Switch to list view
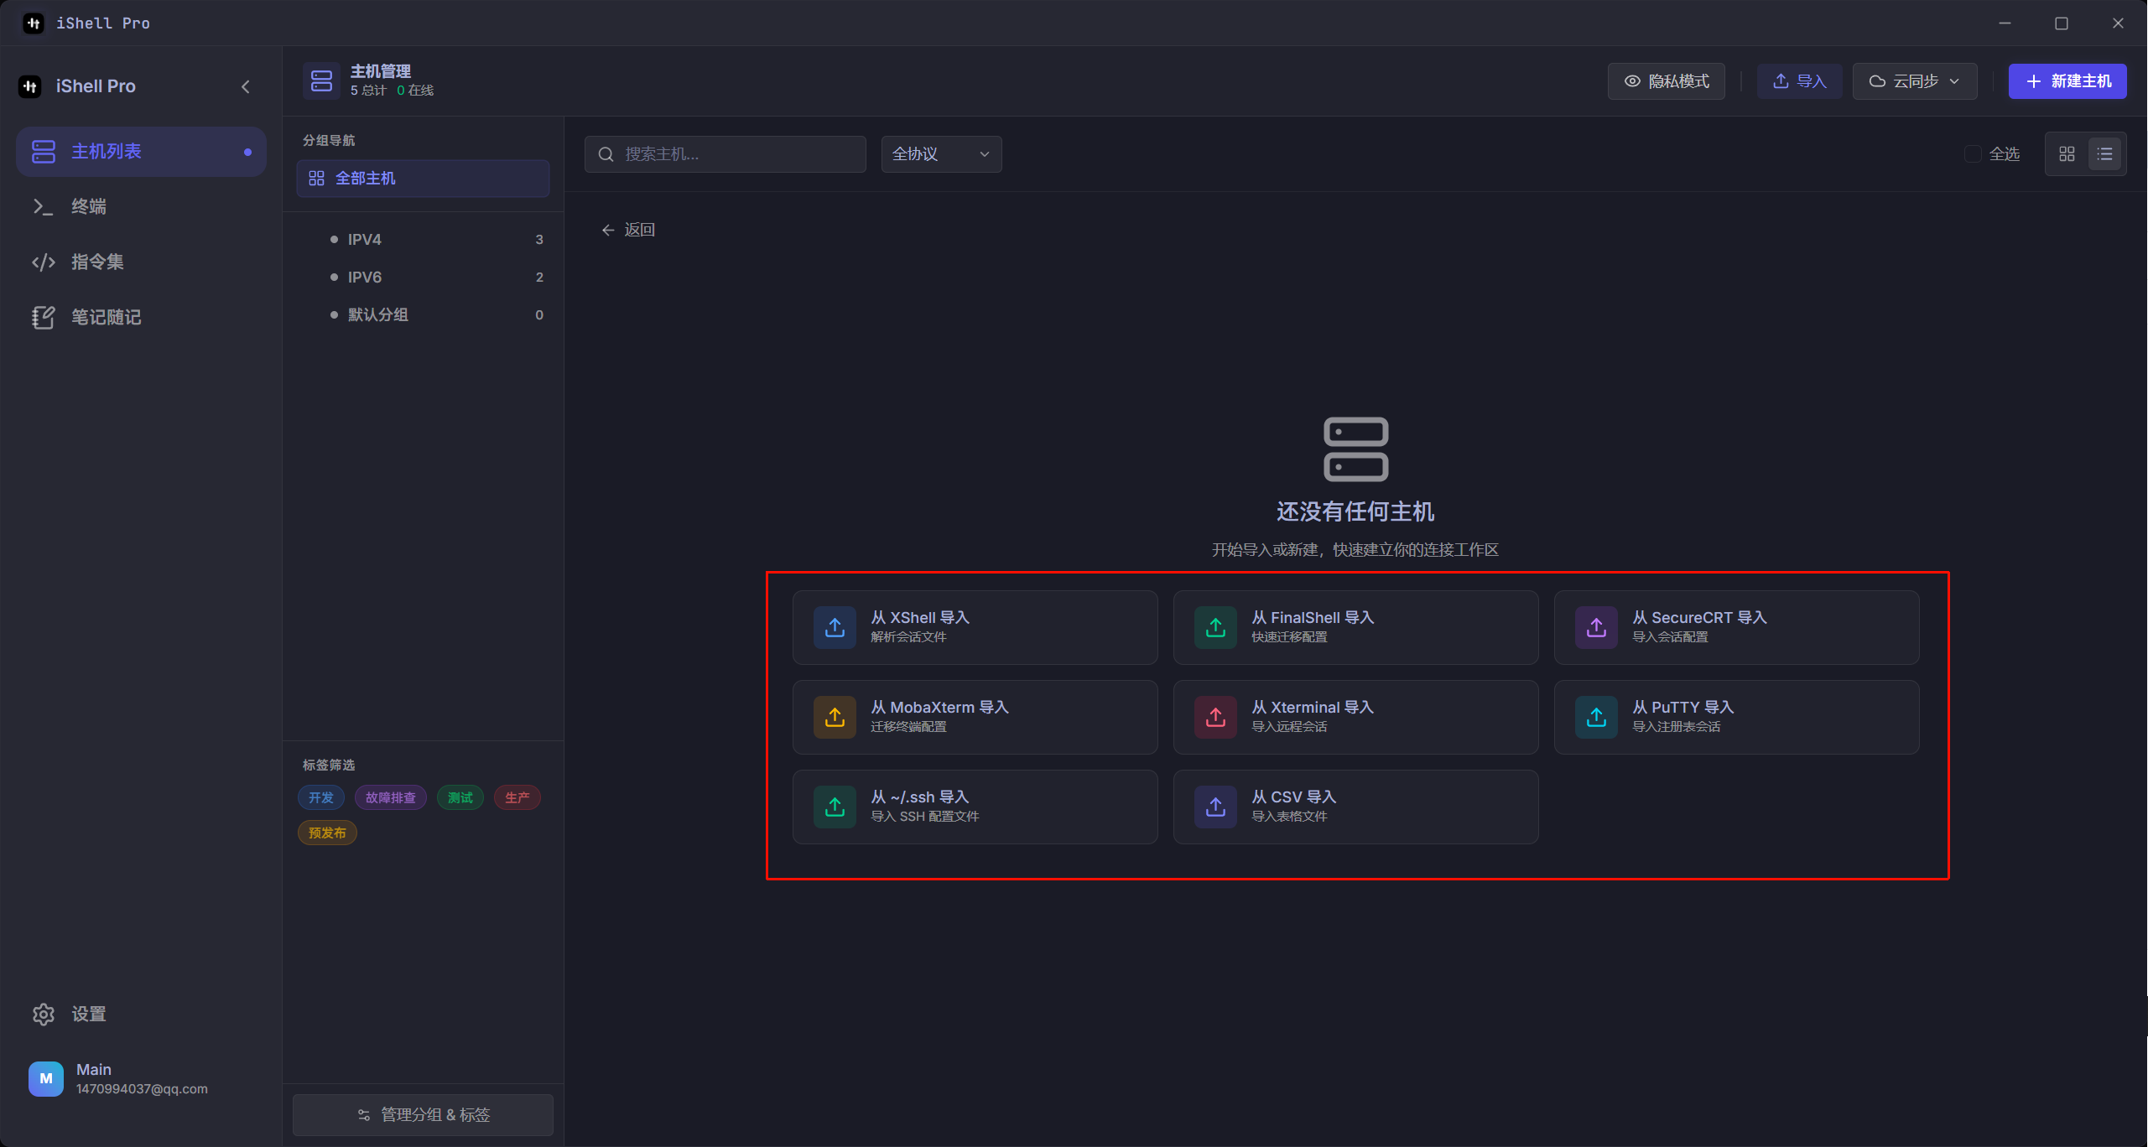 pos(2105,154)
